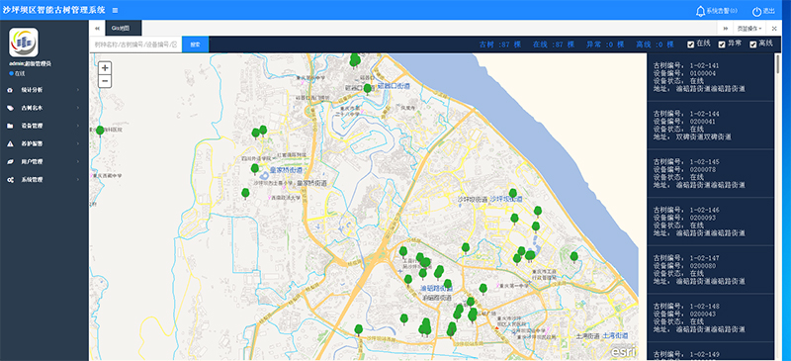Screen dimensions: 791x361
Task: Expand 系统管理 menu chevron
Action: 78,180
